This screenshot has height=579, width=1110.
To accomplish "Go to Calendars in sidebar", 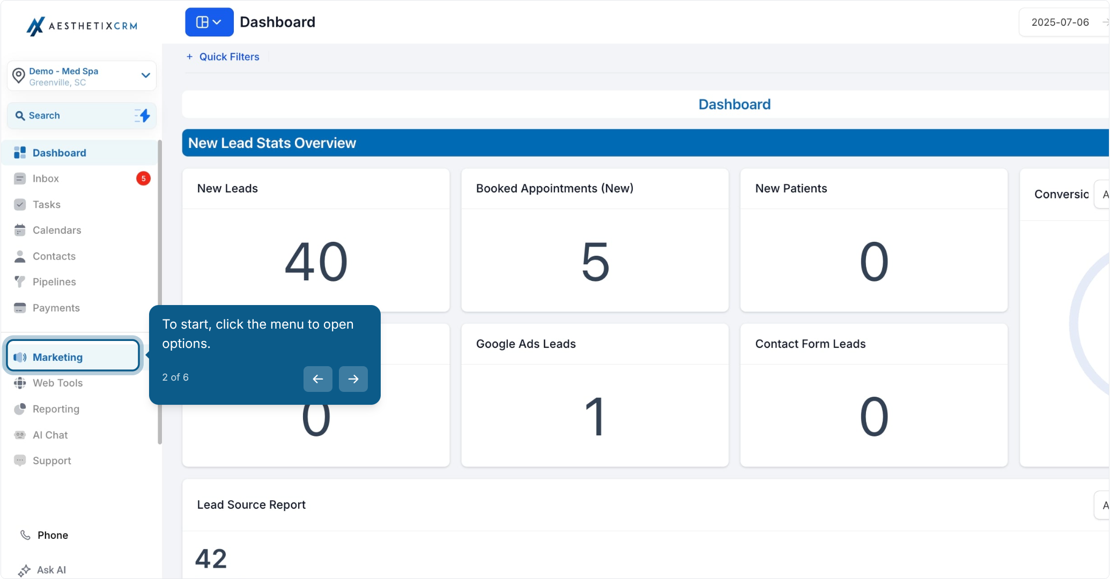I will coord(80,230).
